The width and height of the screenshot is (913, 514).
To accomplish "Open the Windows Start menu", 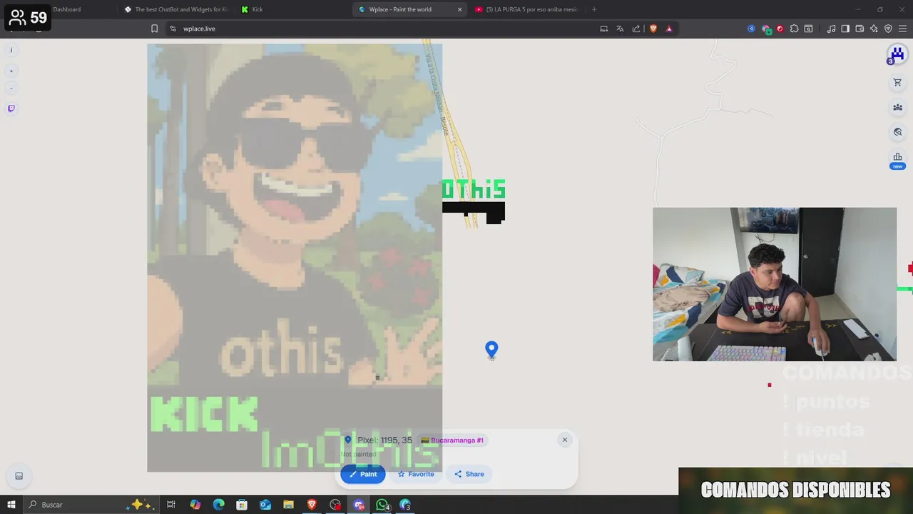I will (x=11, y=505).
